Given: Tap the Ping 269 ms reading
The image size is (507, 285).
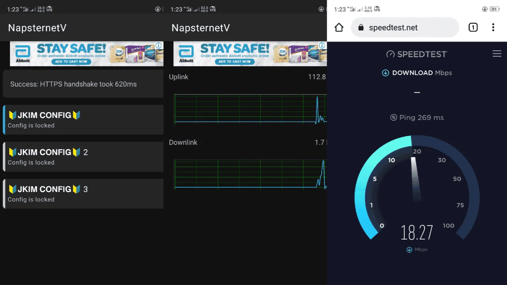Looking at the screenshot, I should [x=417, y=118].
